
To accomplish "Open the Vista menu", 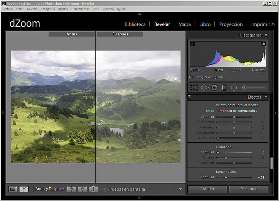I will pyautogui.click(x=96, y=9).
